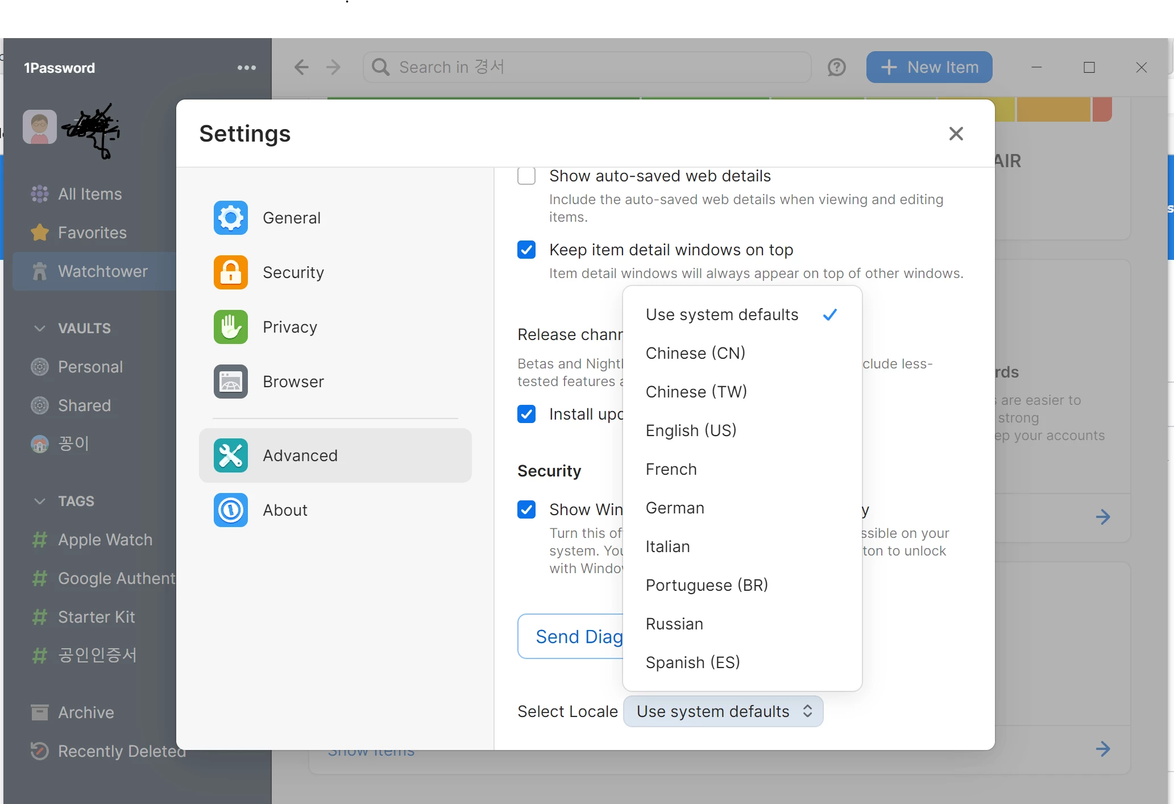The height and width of the screenshot is (804, 1174).
Task: Click the Starter Kit tag hash icon
Action: tap(40, 617)
